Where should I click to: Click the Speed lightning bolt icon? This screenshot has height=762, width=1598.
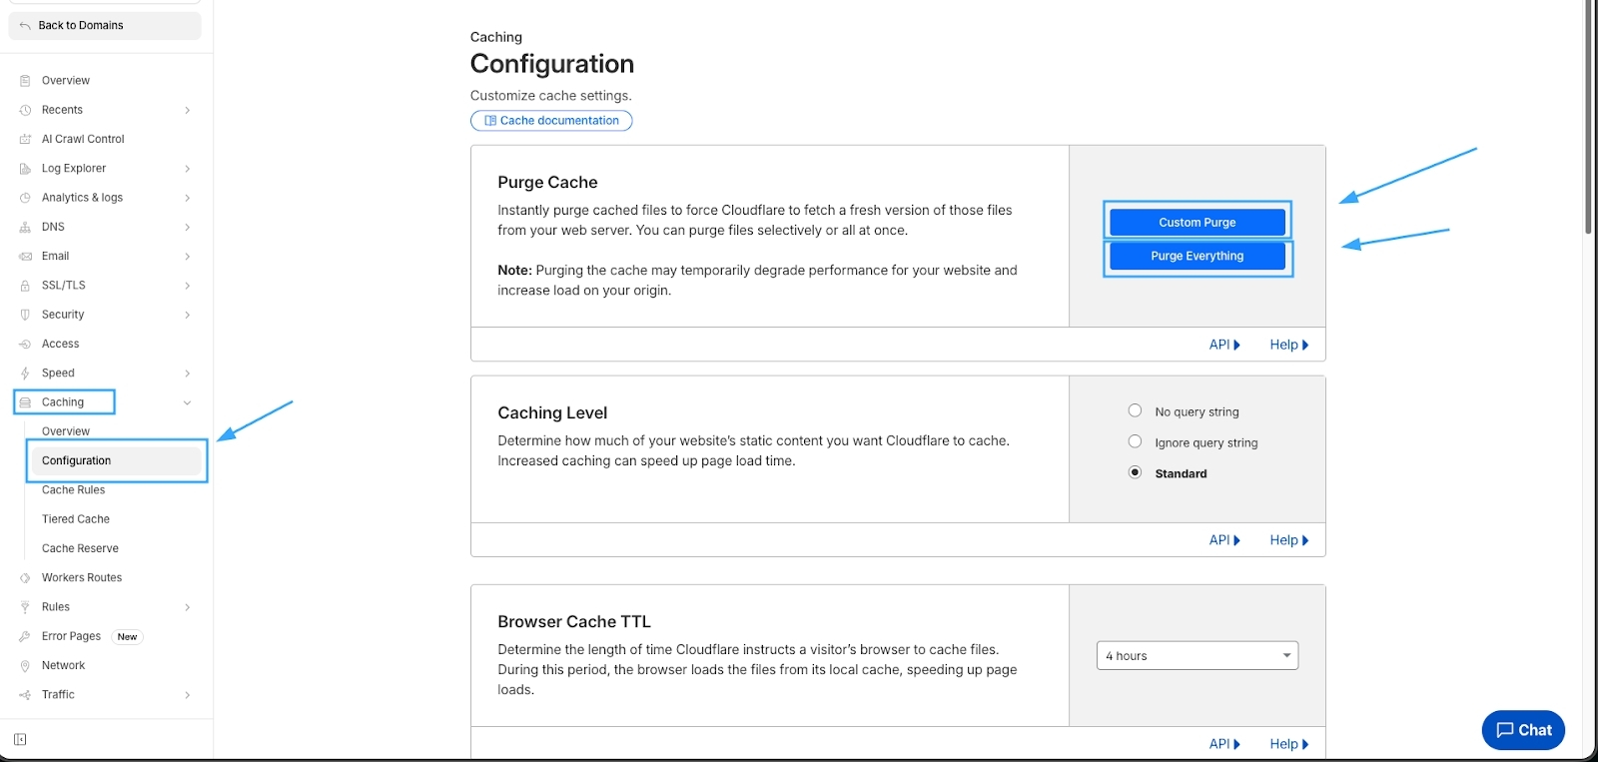pos(25,374)
